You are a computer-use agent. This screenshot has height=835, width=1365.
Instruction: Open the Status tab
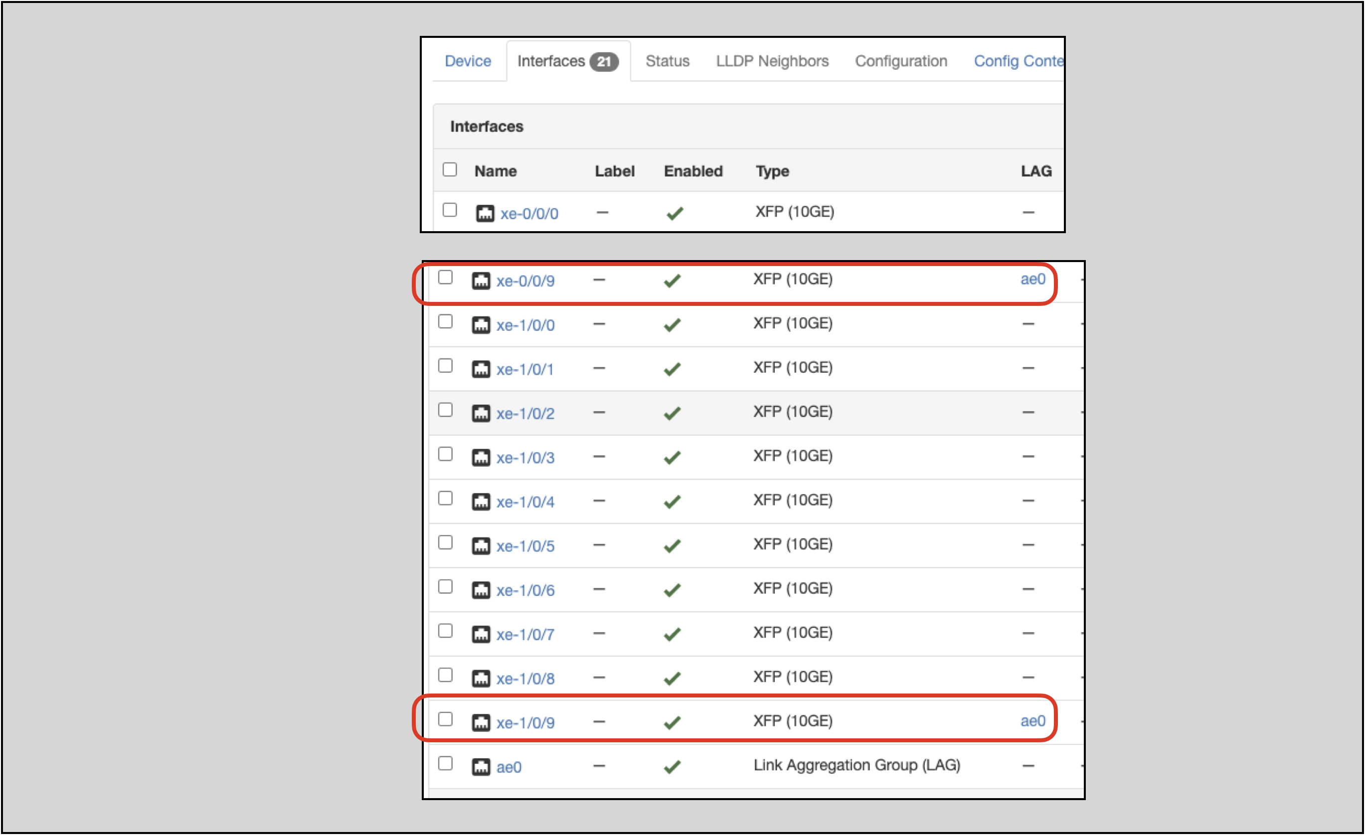coord(667,61)
